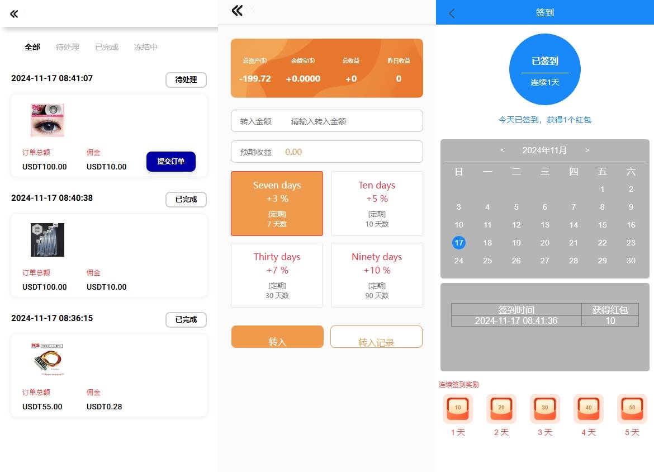
Task: Select the Thirty days +7% investment plan
Action: 277,275
